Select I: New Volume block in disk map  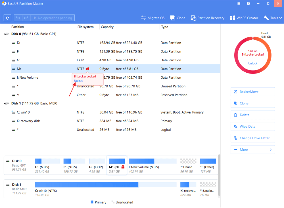pyautogui.click(x=153, y=165)
